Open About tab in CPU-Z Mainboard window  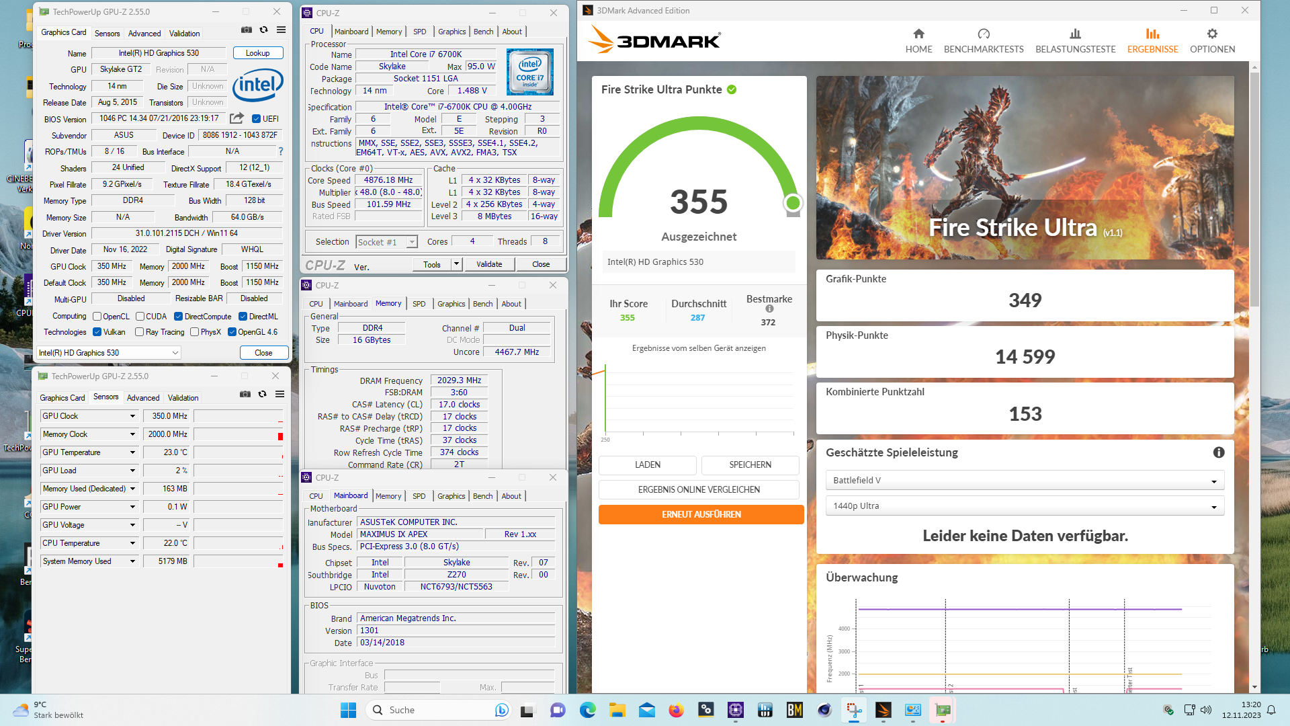[x=511, y=496]
